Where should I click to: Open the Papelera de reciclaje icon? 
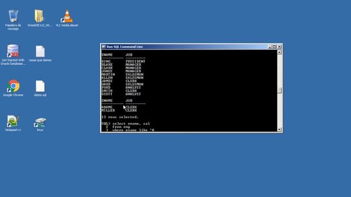click(13, 20)
